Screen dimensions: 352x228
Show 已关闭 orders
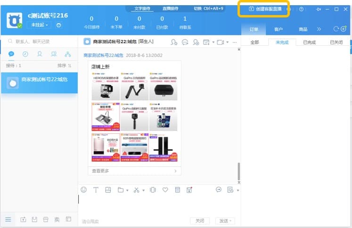click(336, 42)
